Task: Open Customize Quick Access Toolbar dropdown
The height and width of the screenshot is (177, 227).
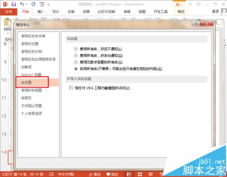Action: pos(49,5)
